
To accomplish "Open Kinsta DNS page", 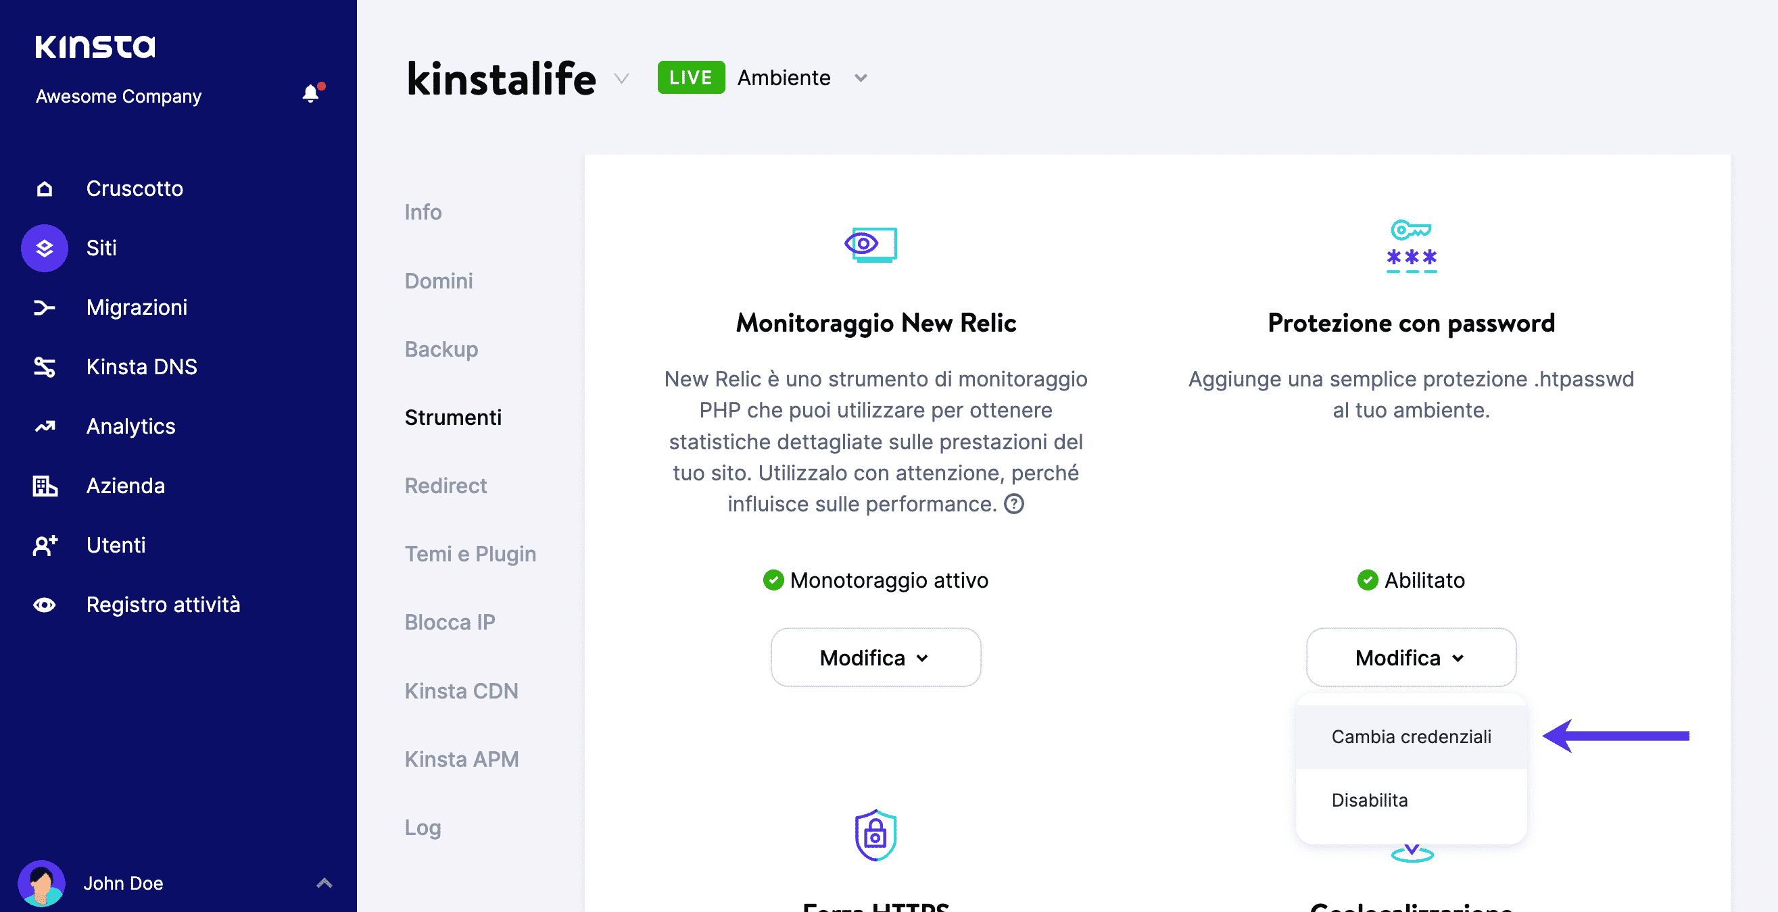I will 141,367.
